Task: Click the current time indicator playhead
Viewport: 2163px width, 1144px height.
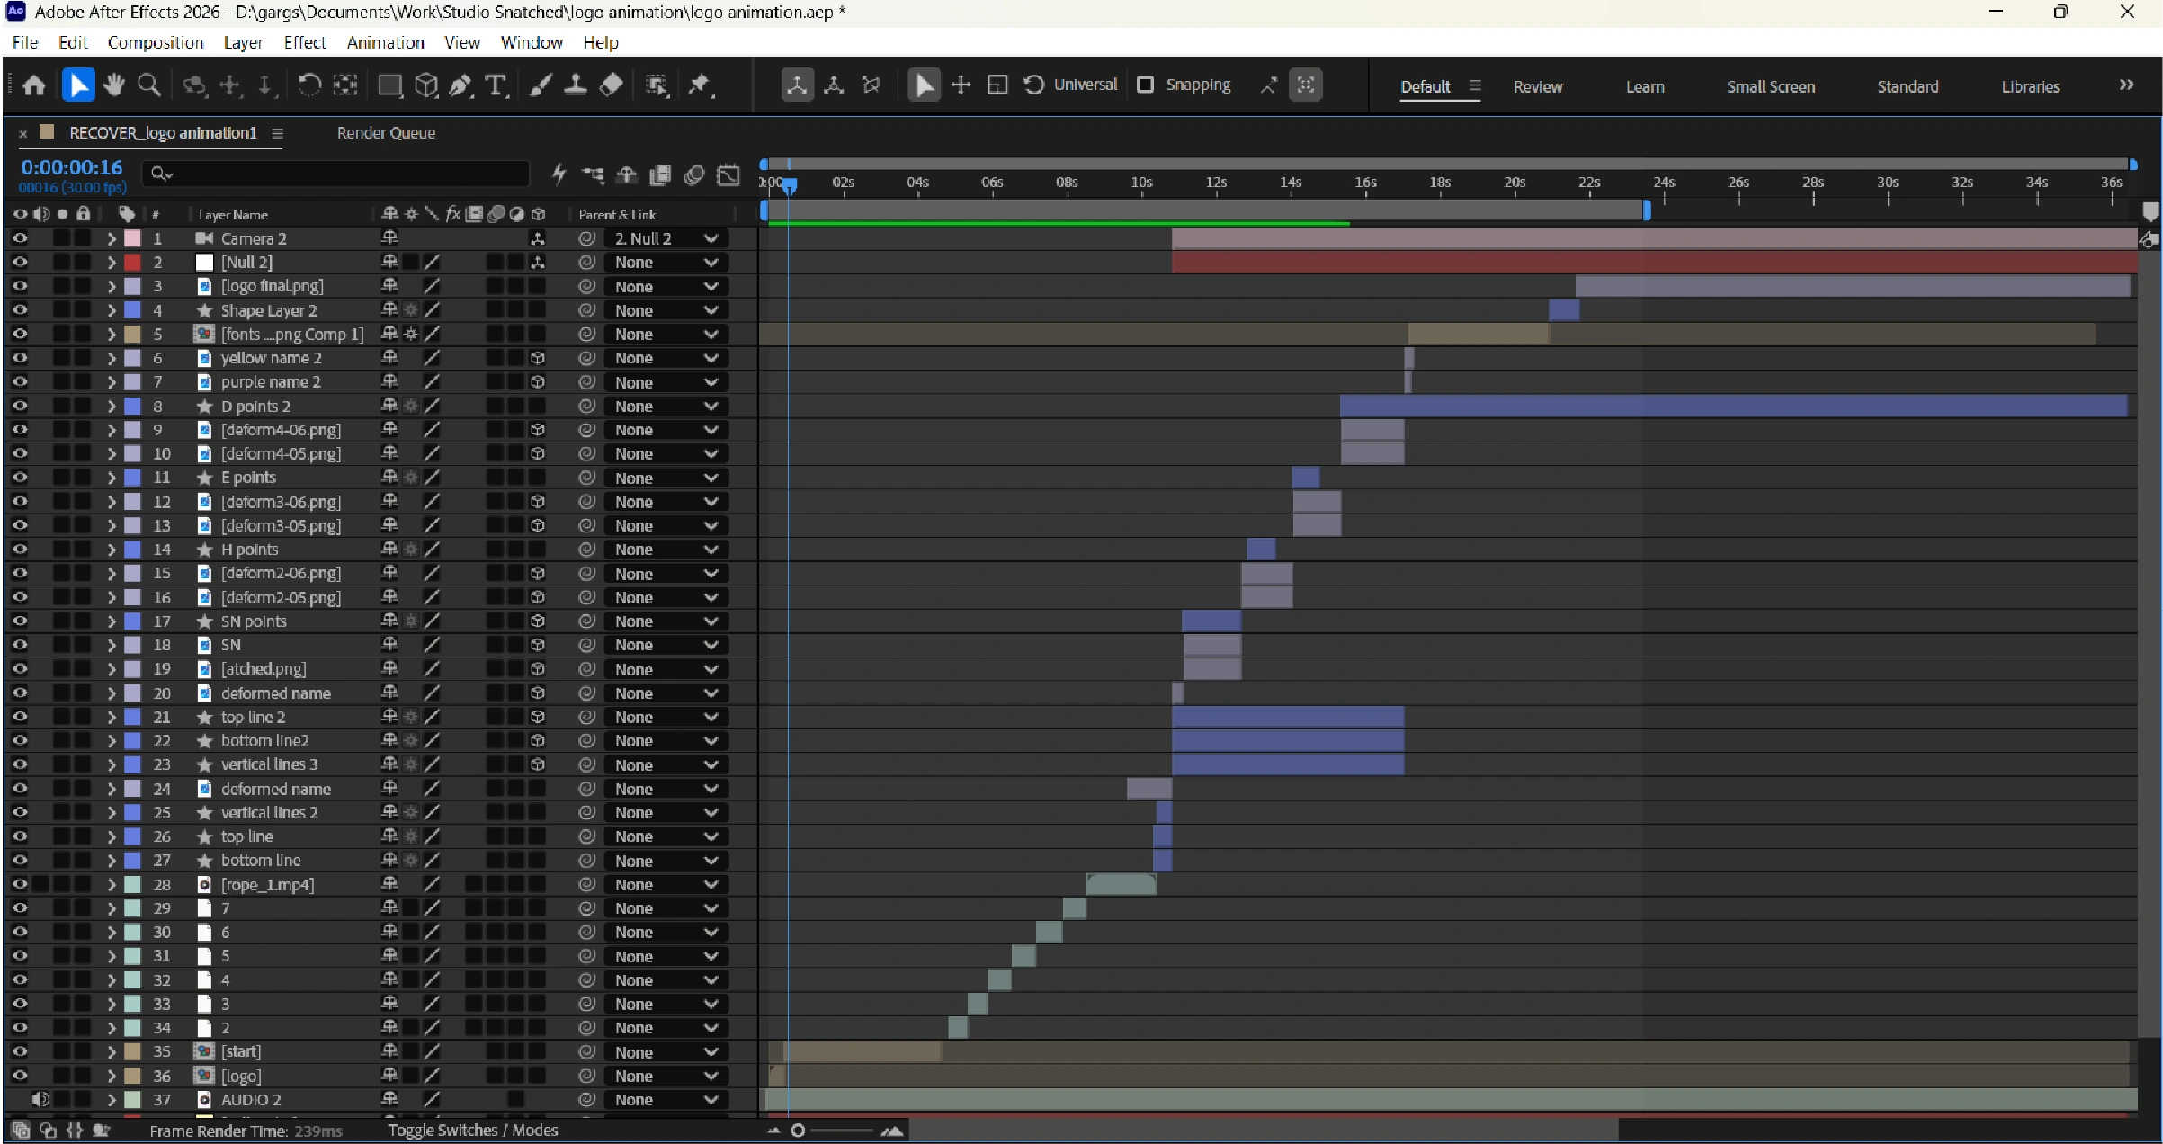Action: click(x=789, y=184)
